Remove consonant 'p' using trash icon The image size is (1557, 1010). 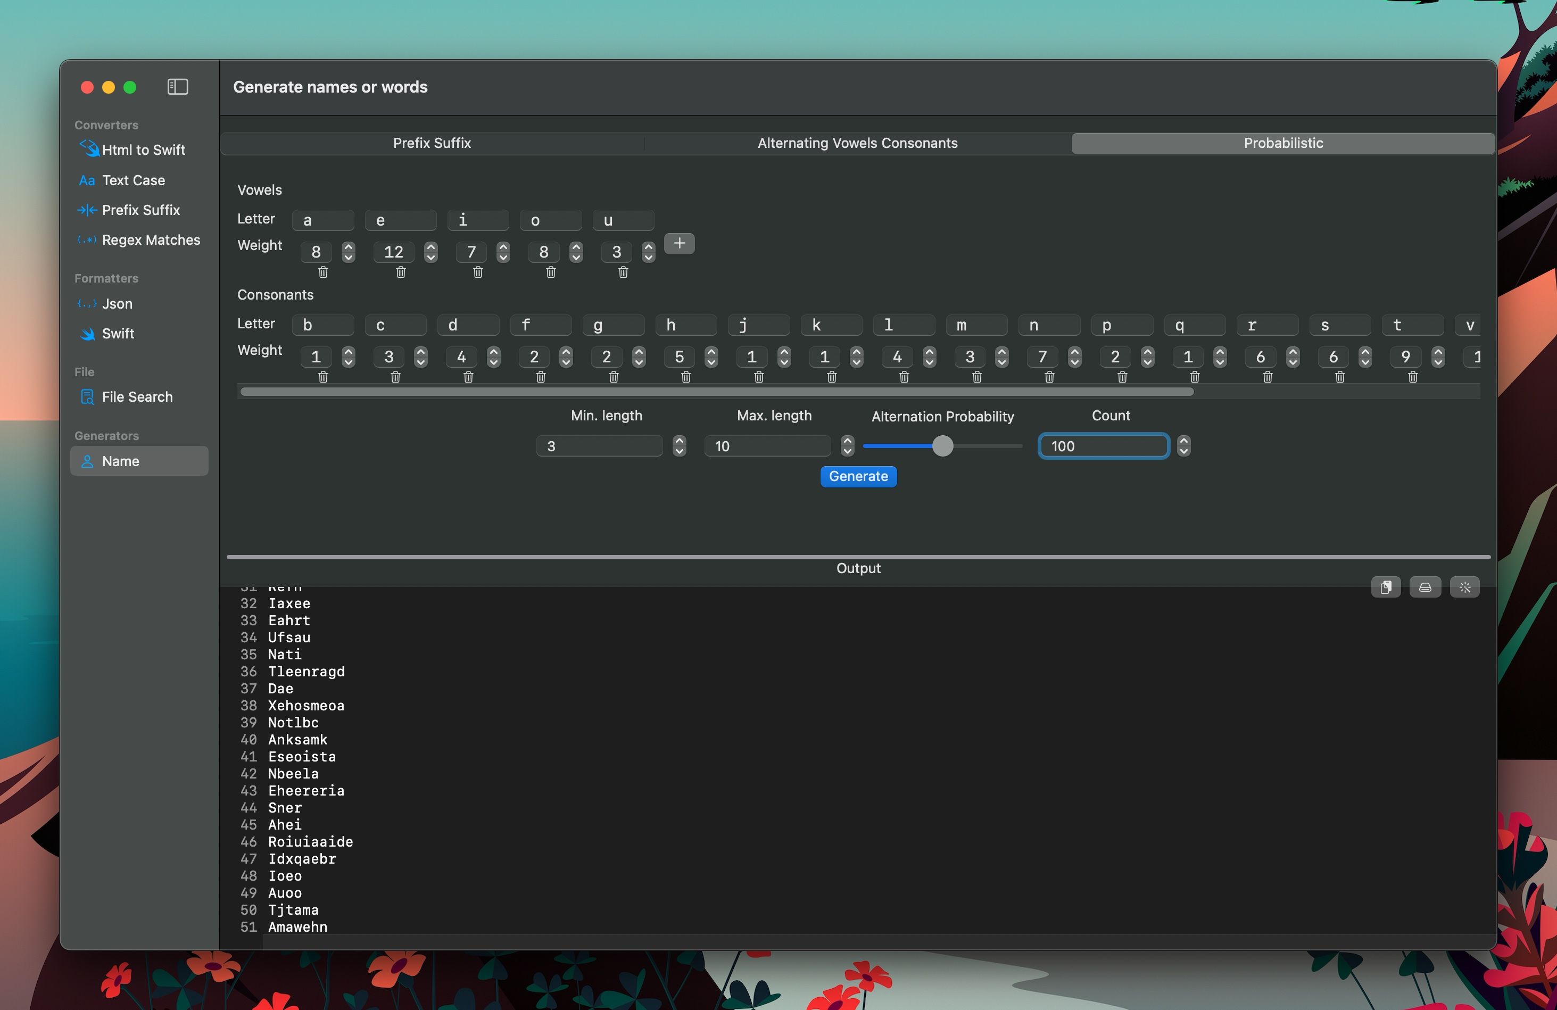[x=1123, y=377]
